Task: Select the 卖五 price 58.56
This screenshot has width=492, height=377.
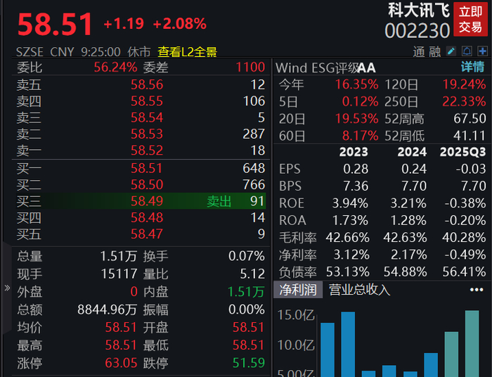Action: [x=147, y=84]
